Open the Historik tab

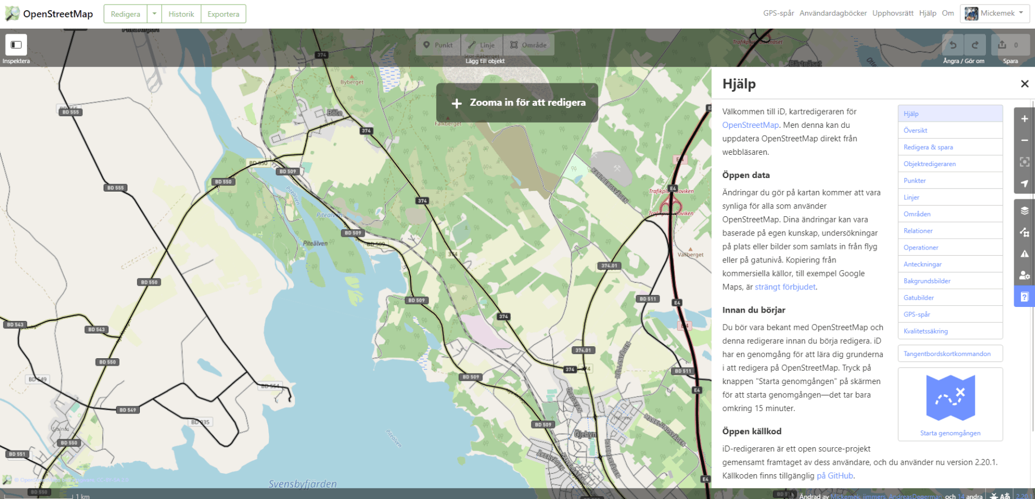(181, 14)
